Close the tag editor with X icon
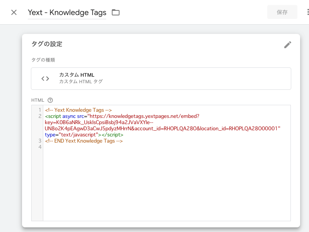 click(x=14, y=12)
